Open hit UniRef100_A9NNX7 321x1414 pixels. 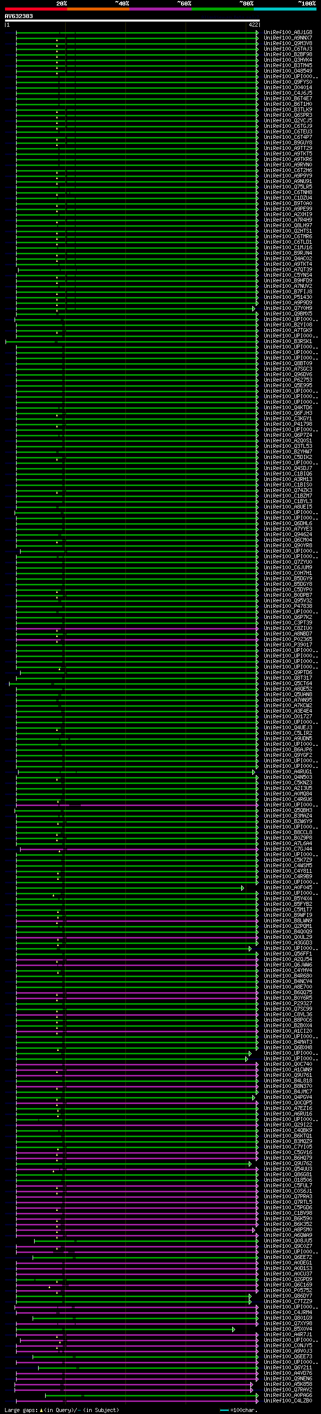[288, 38]
